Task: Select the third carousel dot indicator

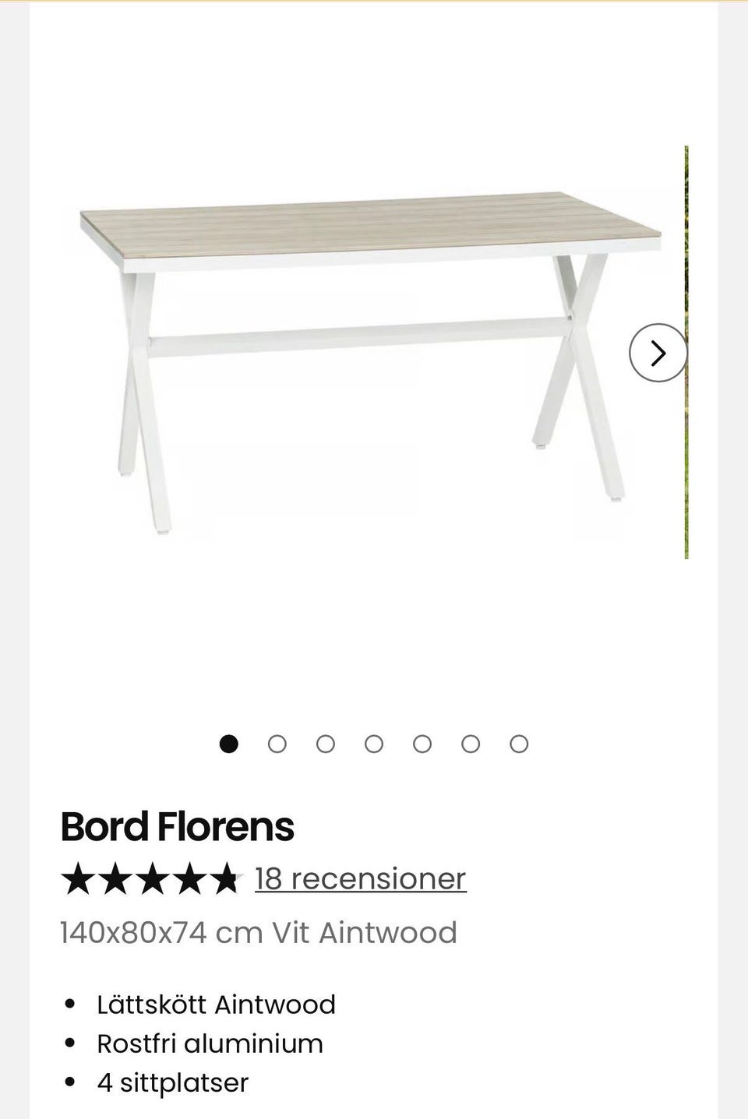Action: tap(326, 744)
